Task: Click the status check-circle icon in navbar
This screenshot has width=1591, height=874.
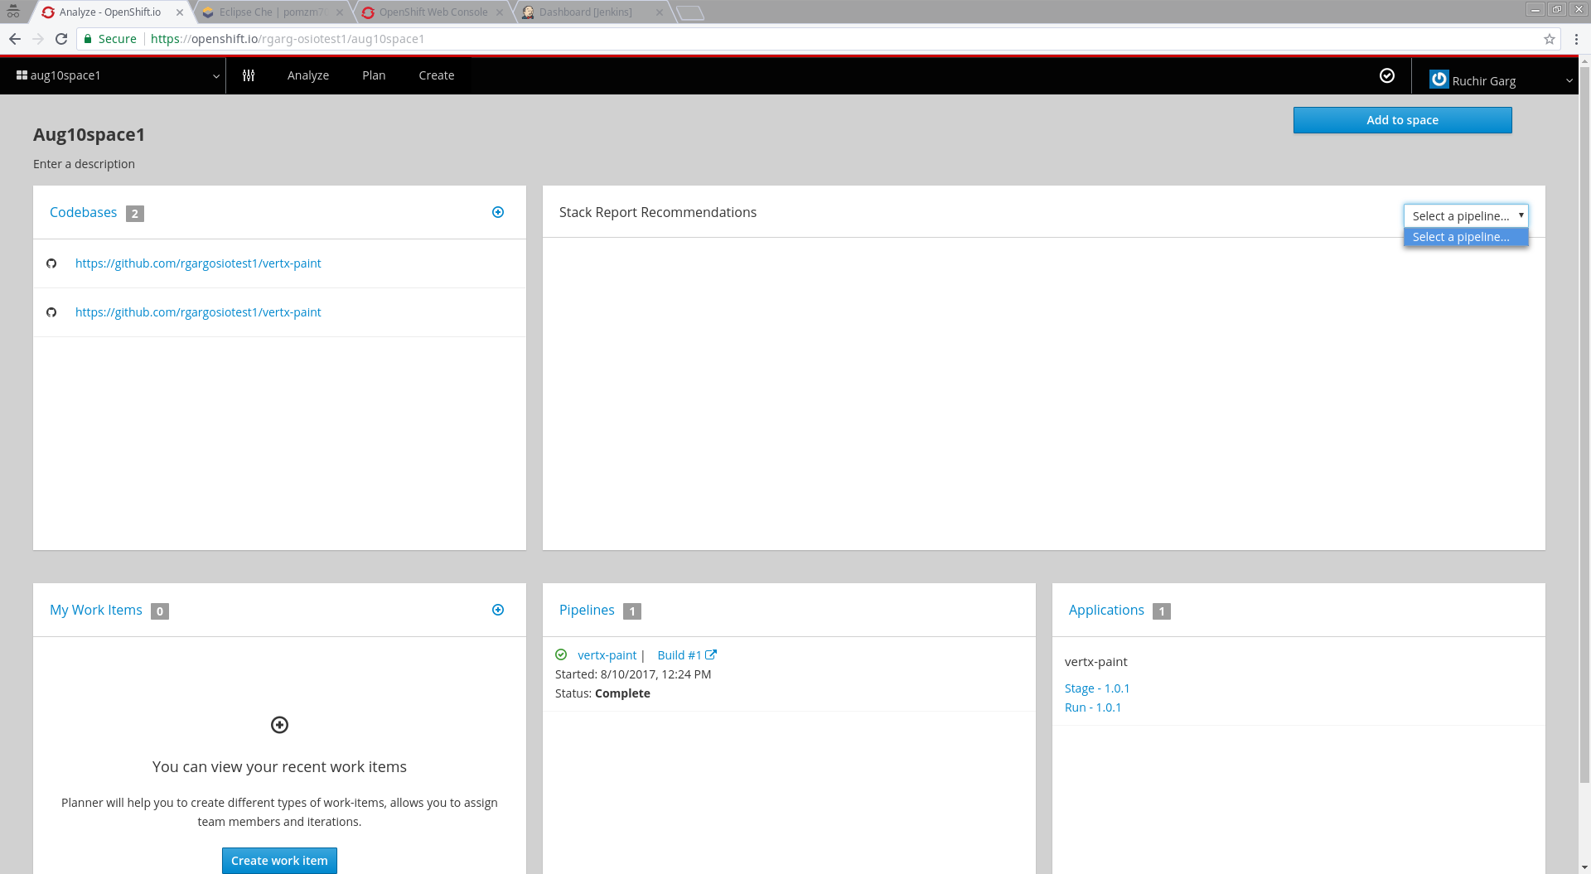Action: (x=1387, y=75)
